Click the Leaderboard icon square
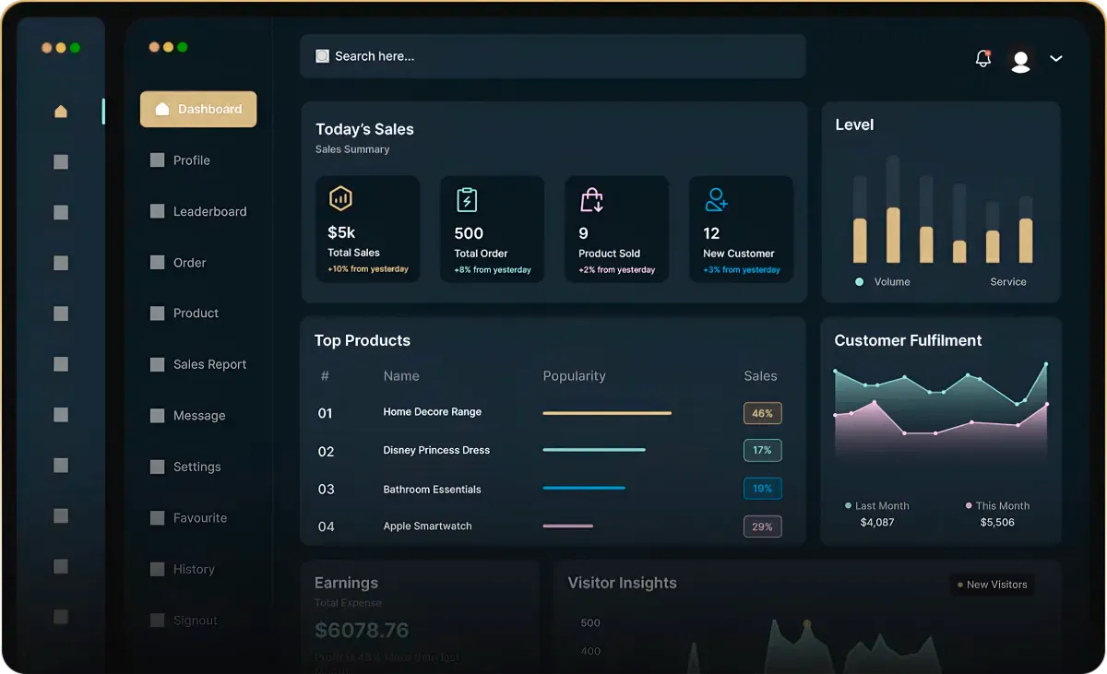1107x674 pixels. click(x=157, y=211)
